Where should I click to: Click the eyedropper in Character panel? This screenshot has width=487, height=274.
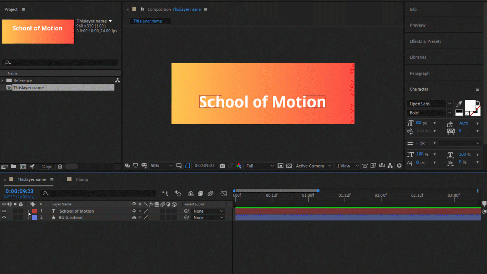[459, 104]
